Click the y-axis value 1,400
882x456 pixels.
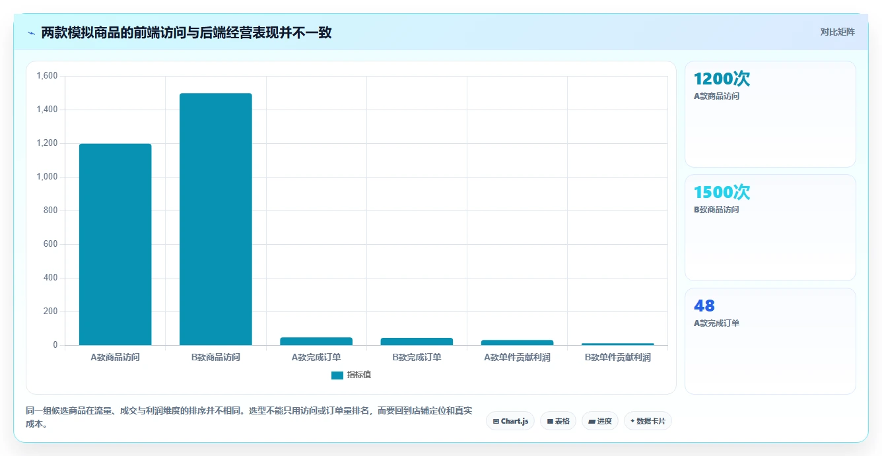48,110
